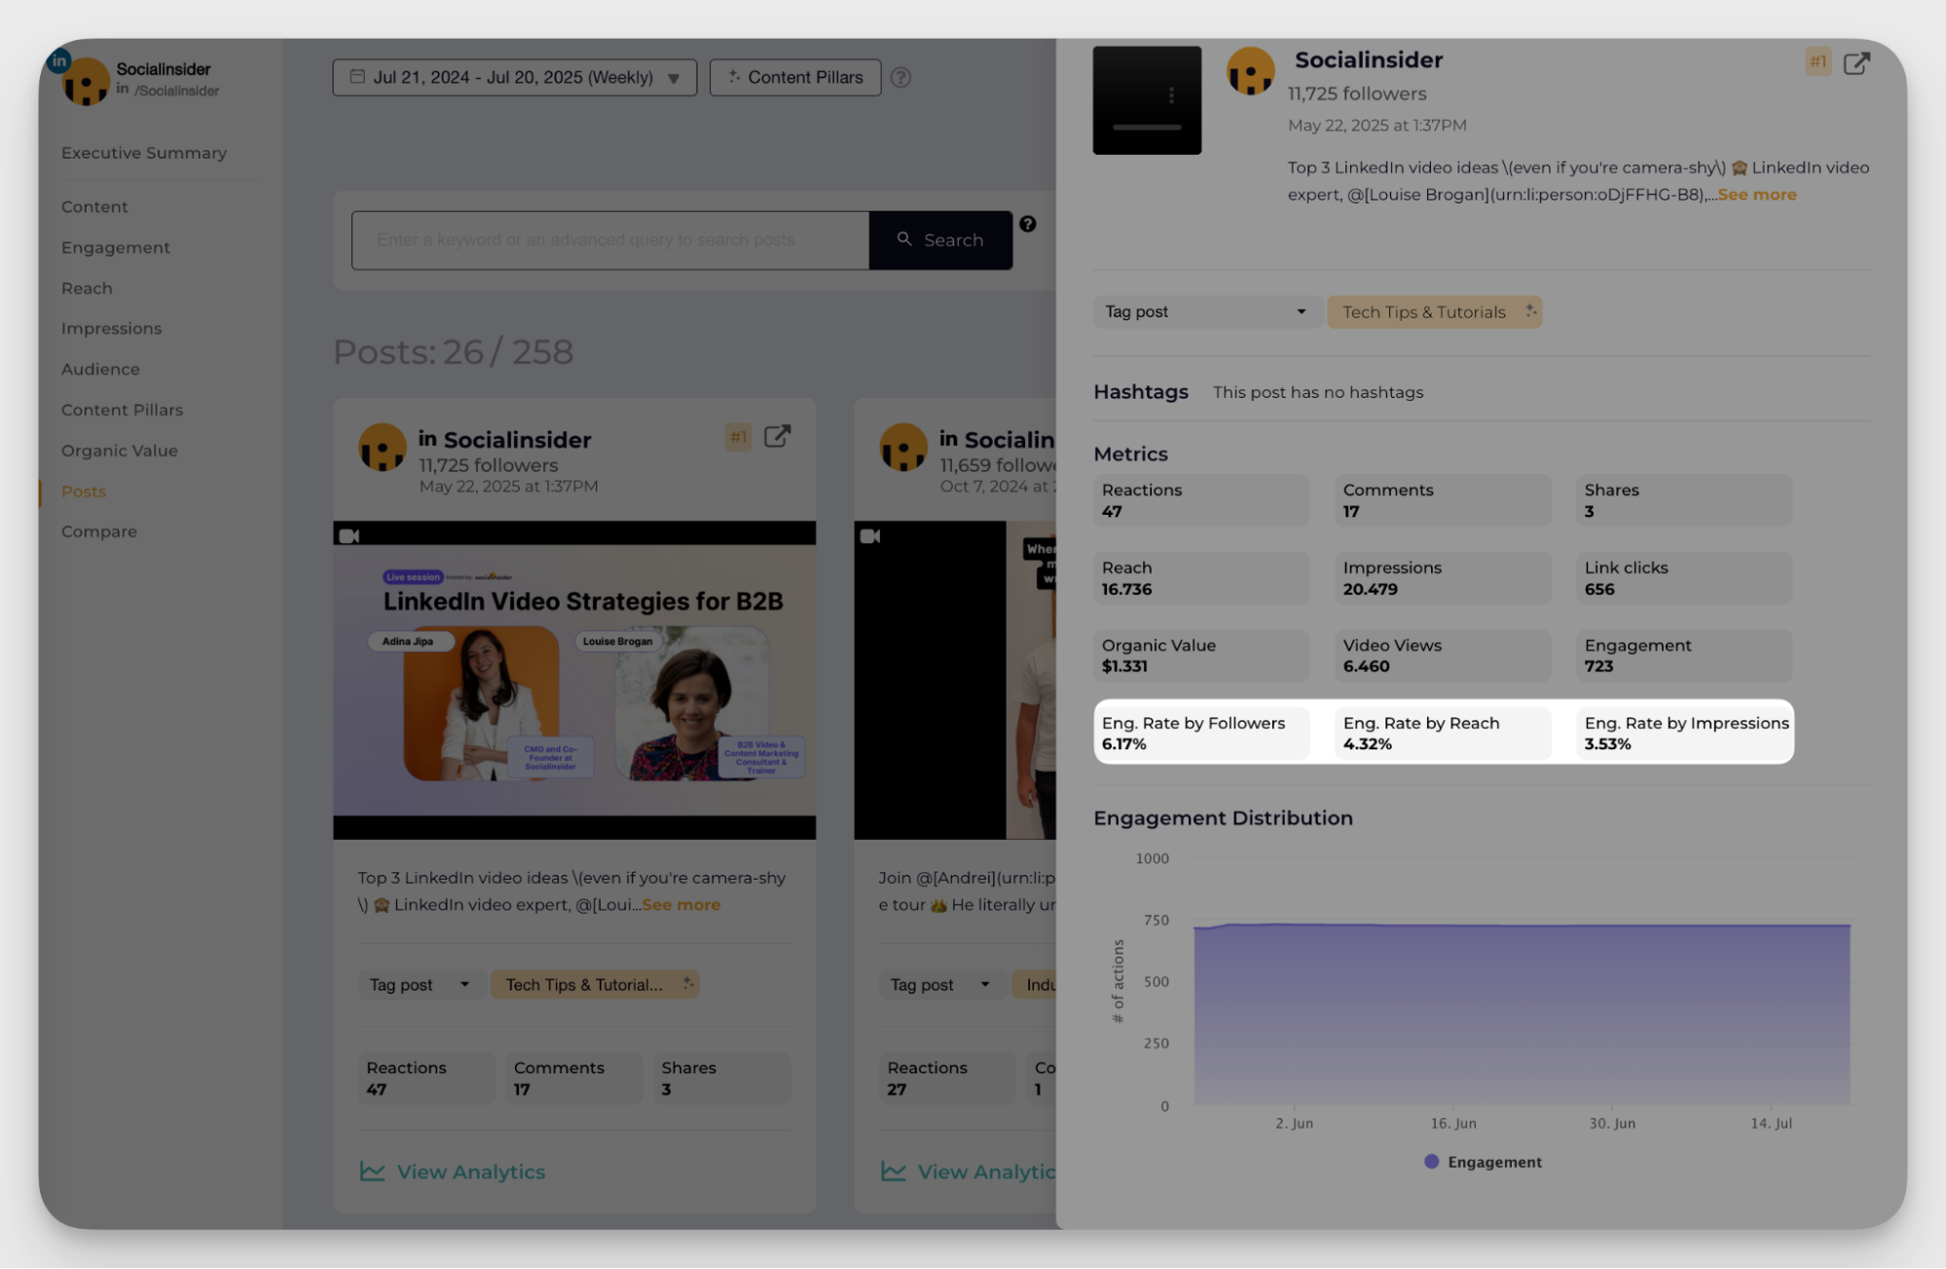
Task: Click Shares 3 metric in detail panel
Action: click(1684, 500)
